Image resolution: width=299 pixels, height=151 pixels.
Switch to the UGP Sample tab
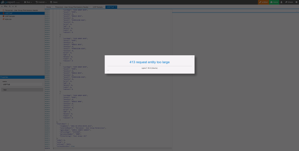[98, 7]
